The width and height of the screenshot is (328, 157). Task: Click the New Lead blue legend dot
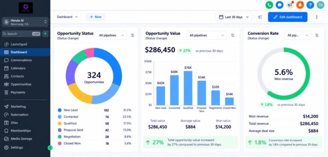[x=60, y=110]
